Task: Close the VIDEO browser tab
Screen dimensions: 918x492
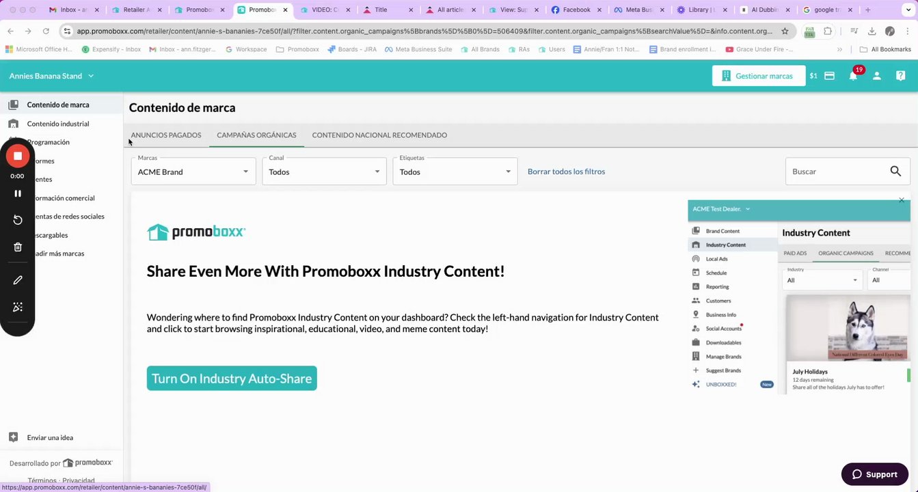Action: pos(348,10)
